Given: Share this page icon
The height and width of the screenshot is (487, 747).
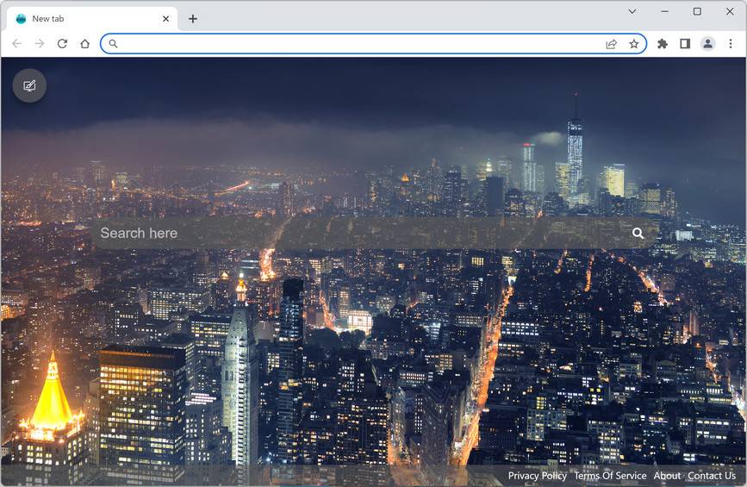Looking at the screenshot, I should click(611, 44).
